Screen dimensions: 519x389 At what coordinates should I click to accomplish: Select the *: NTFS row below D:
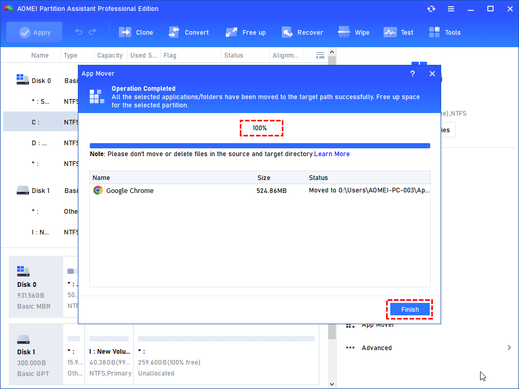click(40, 164)
